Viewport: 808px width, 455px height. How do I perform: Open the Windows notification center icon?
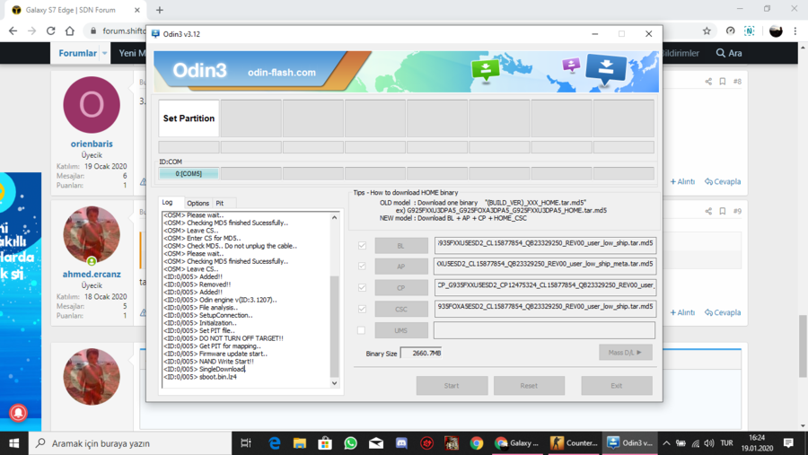coord(788,443)
